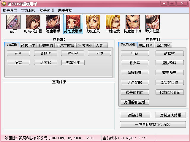Select material 厚实的肉块
The image size is (190, 142).
click(x=170, y=82)
